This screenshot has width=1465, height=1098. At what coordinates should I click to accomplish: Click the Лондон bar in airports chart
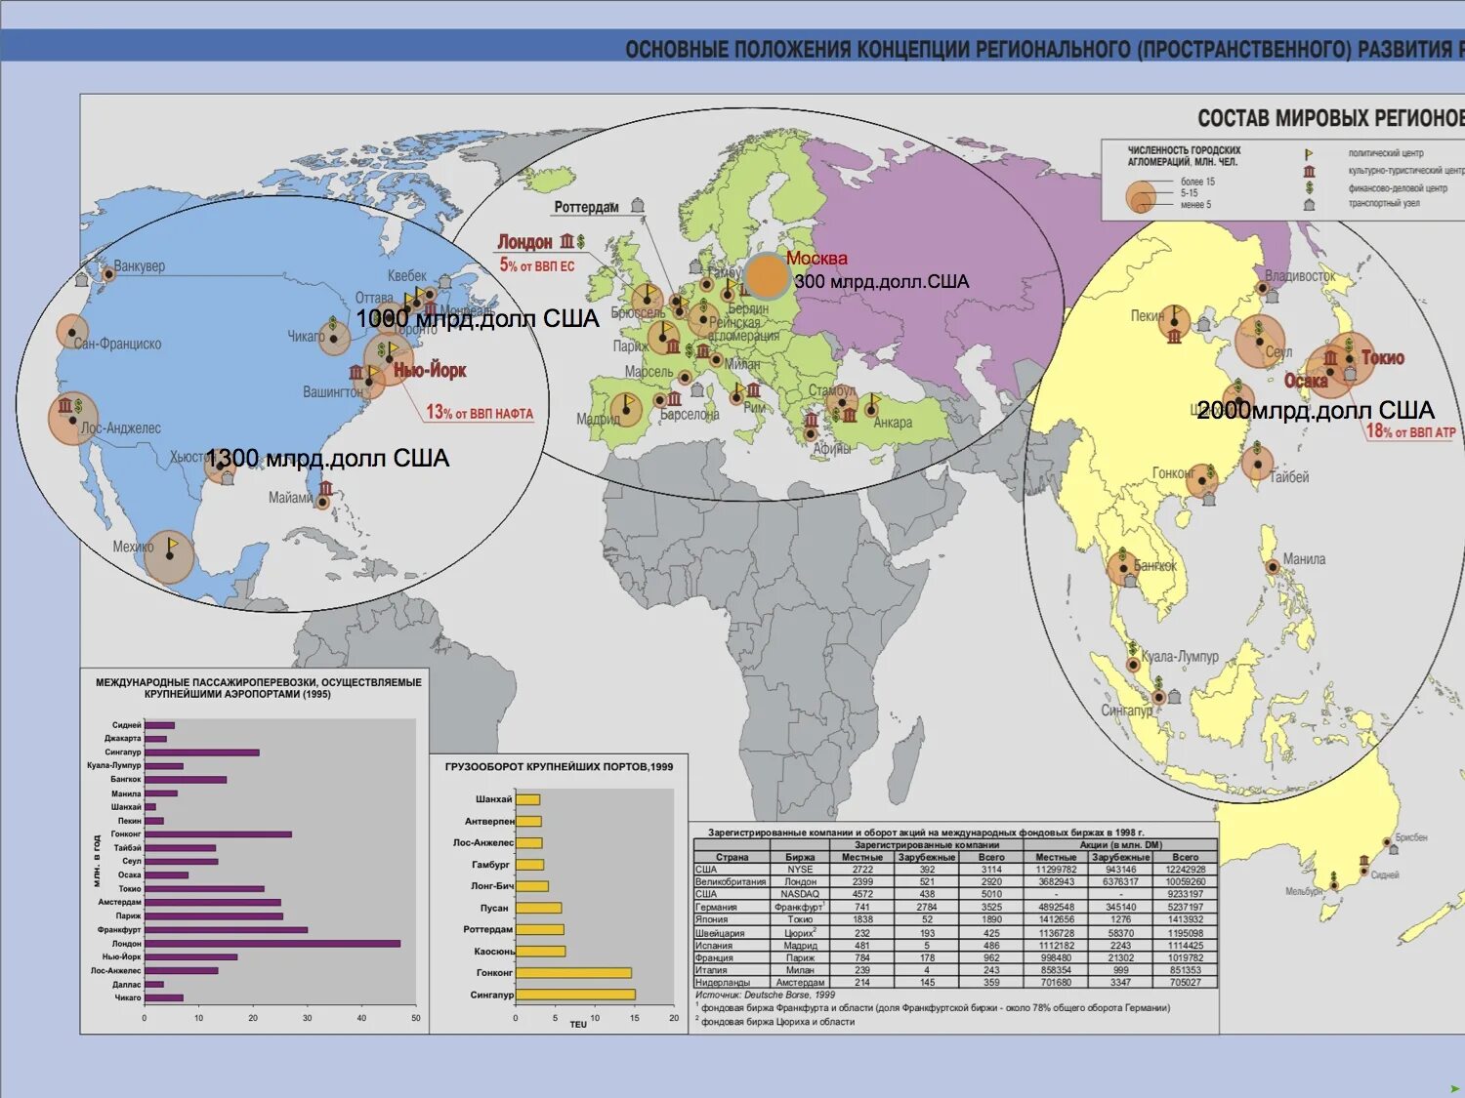272,944
